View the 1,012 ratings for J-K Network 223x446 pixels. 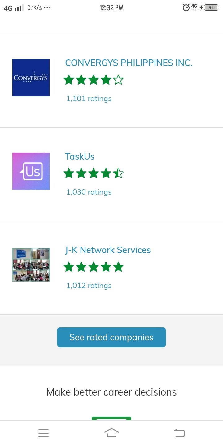click(89, 285)
